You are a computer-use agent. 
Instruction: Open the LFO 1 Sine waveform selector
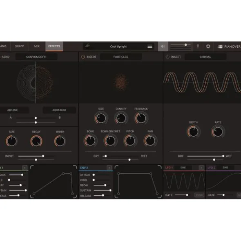pyautogui.click(x=183, y=168)
